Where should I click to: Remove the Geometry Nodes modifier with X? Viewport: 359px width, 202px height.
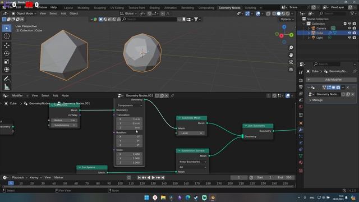coord(348,88)
